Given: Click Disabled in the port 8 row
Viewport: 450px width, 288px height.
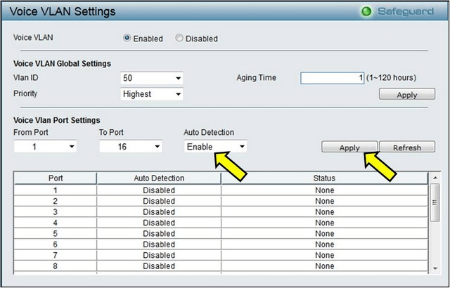Looking at the screenshot, I should 159,266.
